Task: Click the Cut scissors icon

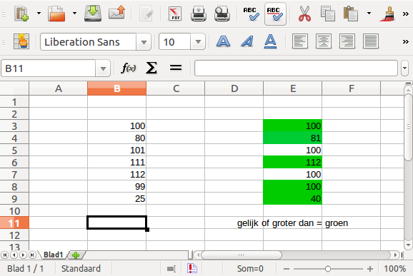Action: pos(304,14)
